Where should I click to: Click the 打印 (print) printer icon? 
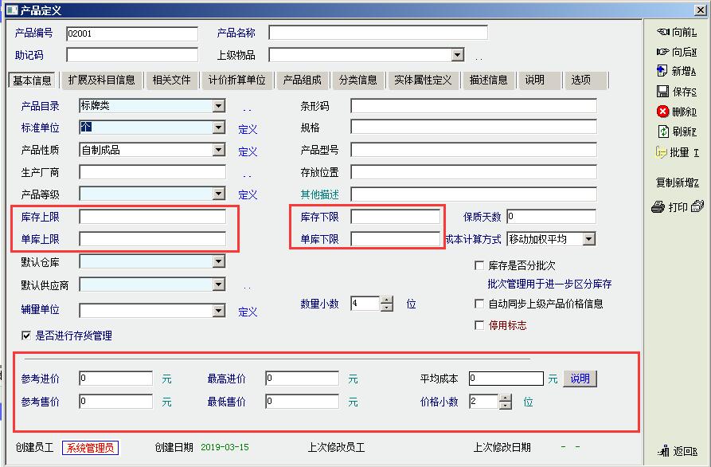pos(658,207)
